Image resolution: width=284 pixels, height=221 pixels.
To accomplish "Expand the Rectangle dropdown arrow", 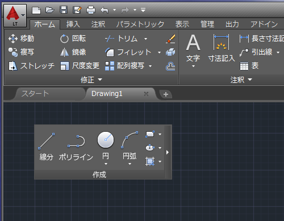I will [x=160, y=134].
